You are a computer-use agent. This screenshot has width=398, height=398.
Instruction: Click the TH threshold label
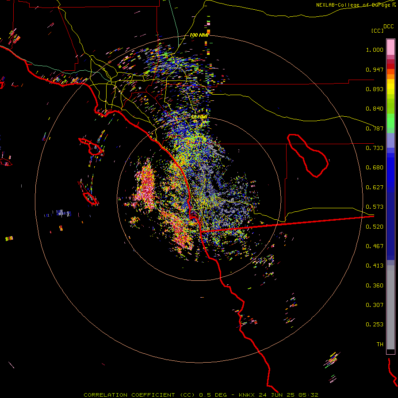(x=380, y=344)
